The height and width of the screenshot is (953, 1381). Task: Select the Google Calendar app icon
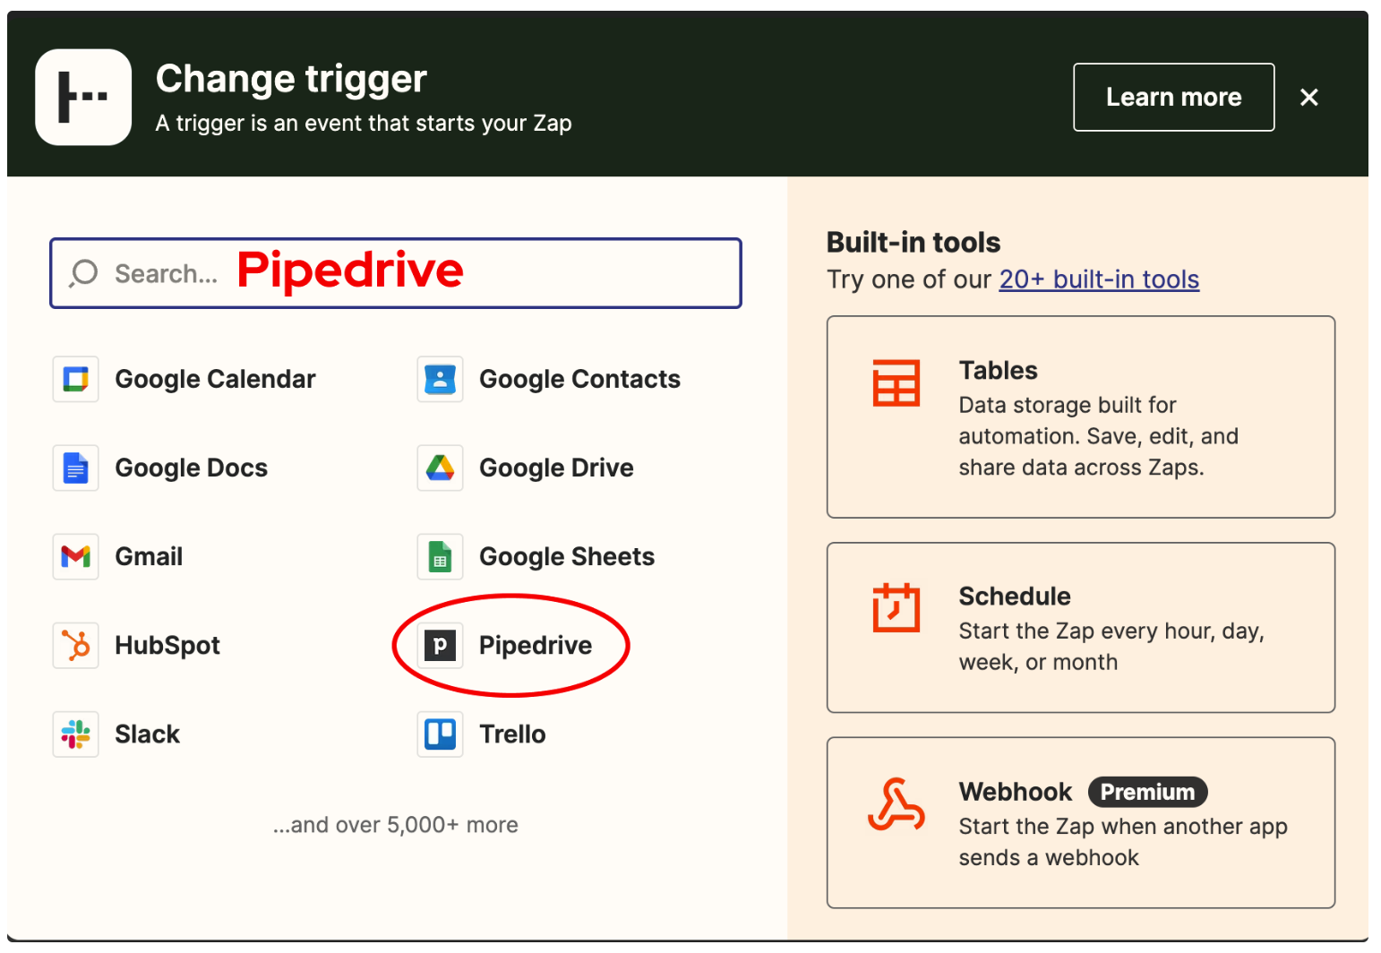(x=75, y=379)
